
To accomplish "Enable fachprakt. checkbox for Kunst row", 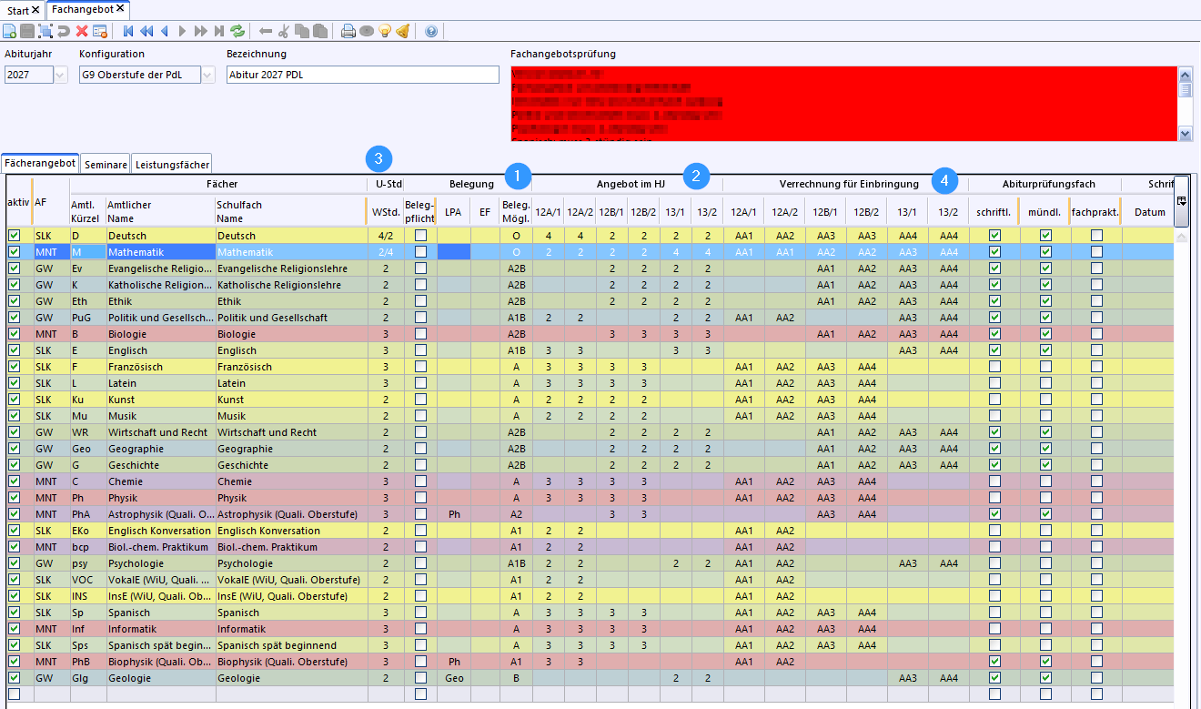I will [1096, 400].
